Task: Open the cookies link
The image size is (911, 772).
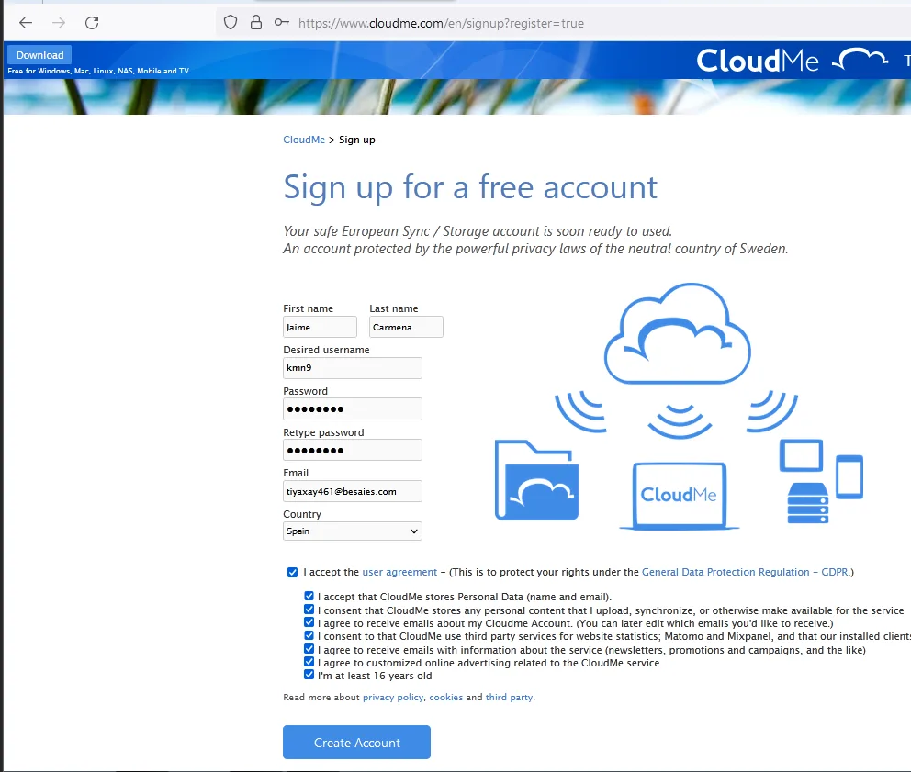Action: click(x=445, y=697)
